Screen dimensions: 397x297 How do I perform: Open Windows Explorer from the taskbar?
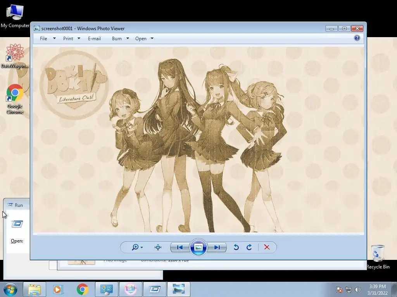point(35,289)
